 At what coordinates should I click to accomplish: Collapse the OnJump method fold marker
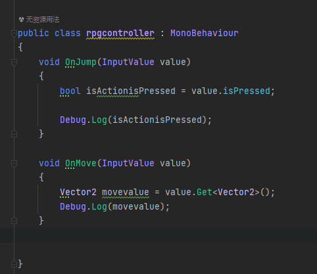pyautogui.click(x=14, y=62)
